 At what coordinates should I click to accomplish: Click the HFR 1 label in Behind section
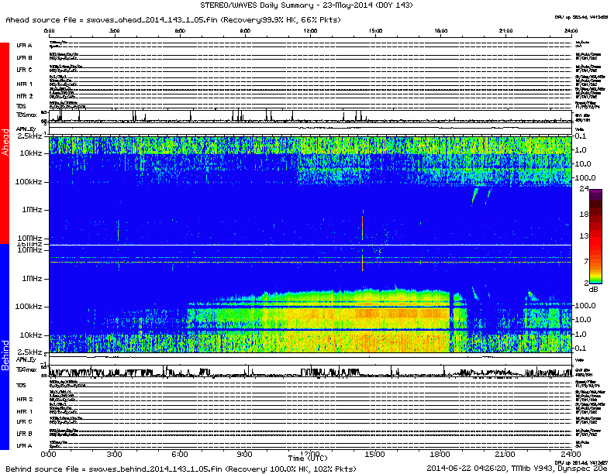point(24,411)
